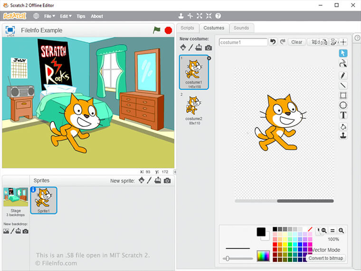Click the Stamp duplicate tool
Screen dimensions: 361x271
343,135
